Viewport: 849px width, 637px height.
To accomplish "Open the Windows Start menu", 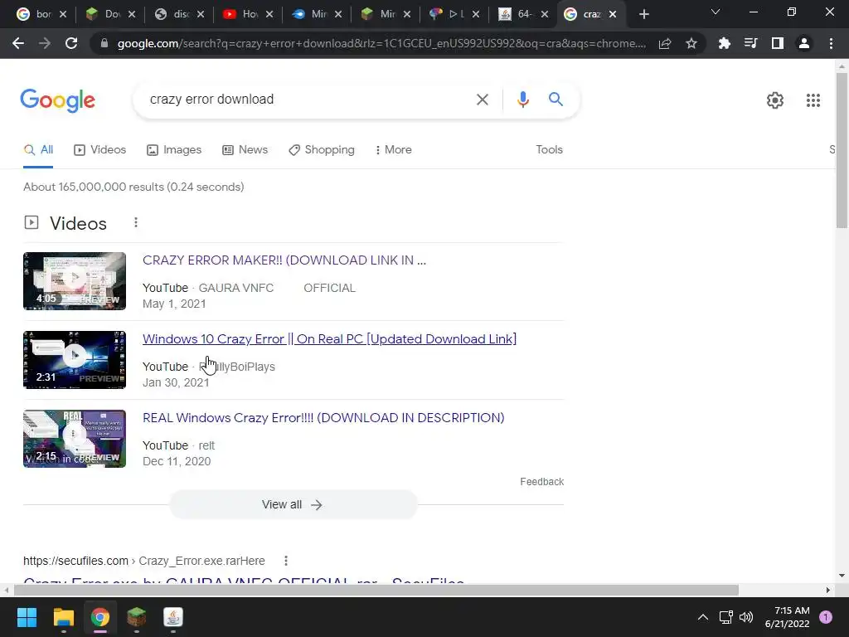I will tap(27, 617).
